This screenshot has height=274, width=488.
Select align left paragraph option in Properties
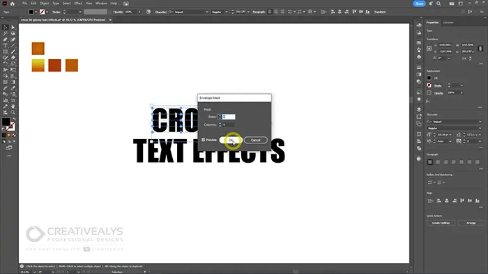[430, 162]
